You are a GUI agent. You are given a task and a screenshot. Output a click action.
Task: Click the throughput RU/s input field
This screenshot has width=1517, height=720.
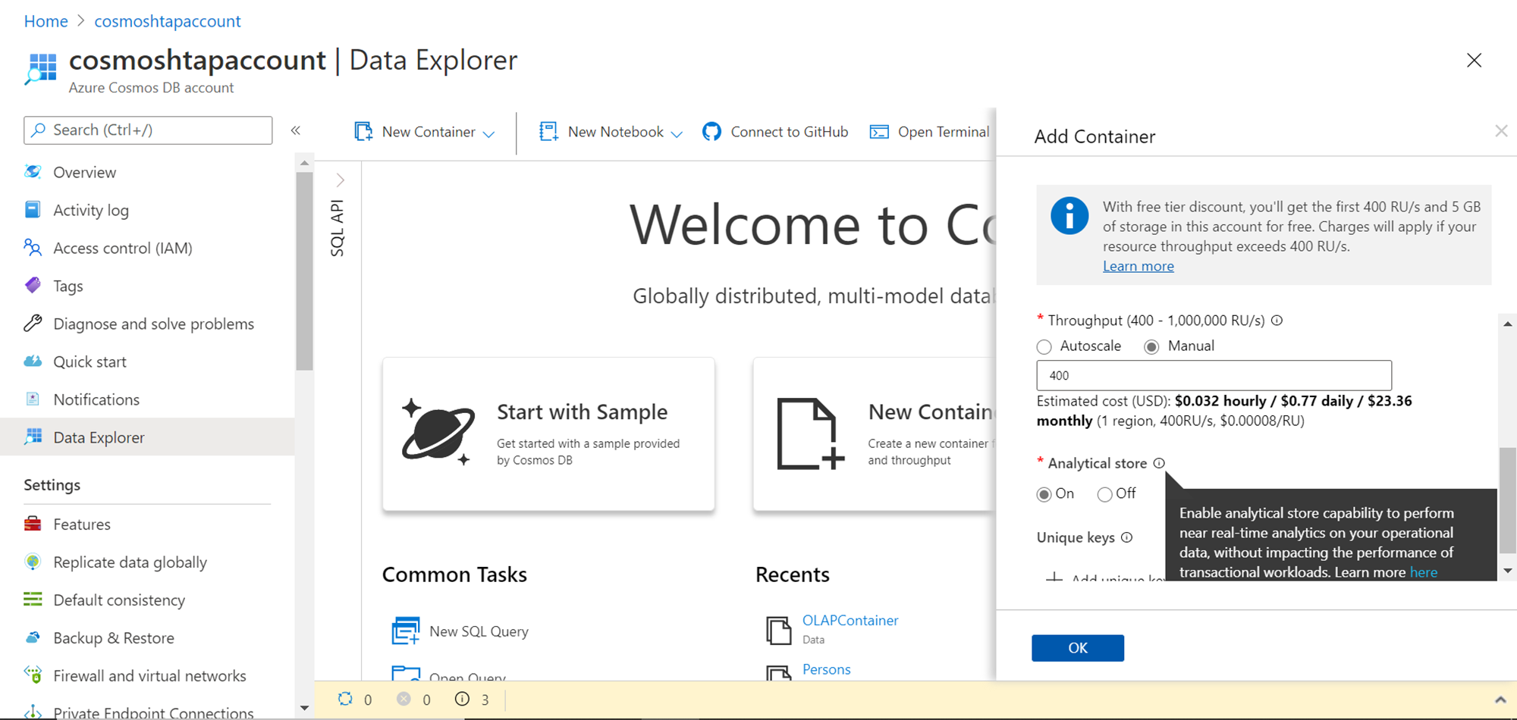click(x=1214, y=375)
